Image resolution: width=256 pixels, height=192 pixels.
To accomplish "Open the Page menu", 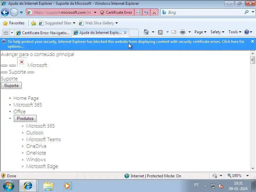I will pos(200,32).
